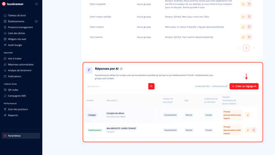Image resolution: width=275 pixels, height=155 pixels.
Task: Edit the Compte de démo AI setting
Action: click(x=247, y=115)
